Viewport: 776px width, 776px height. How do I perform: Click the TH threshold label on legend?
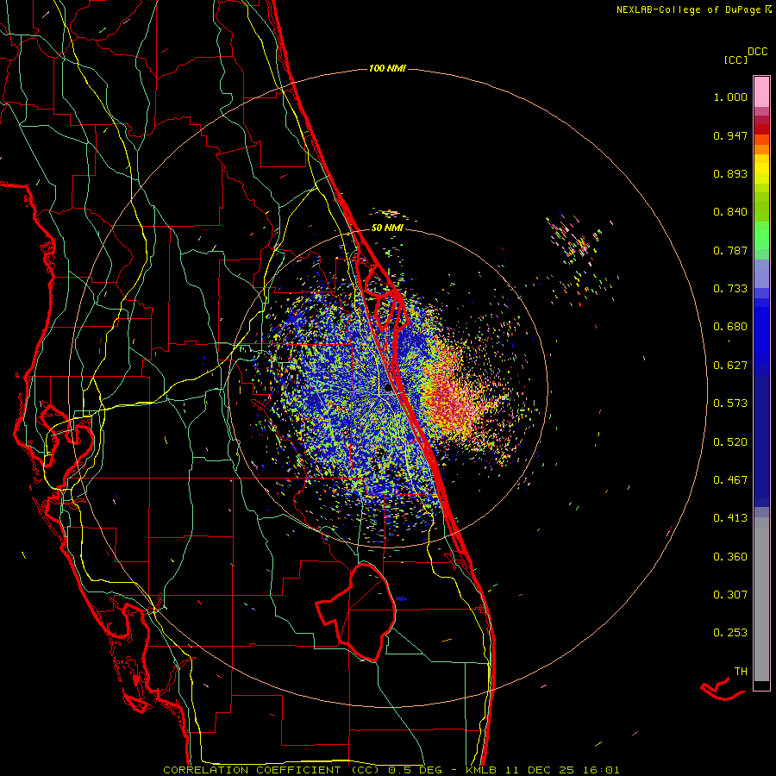click(x=741, y=672)
